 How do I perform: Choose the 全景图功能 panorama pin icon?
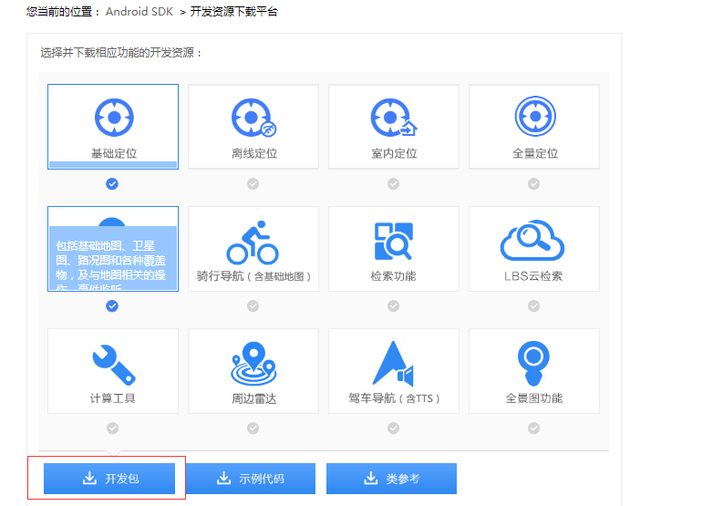click(x=533, y=364)
